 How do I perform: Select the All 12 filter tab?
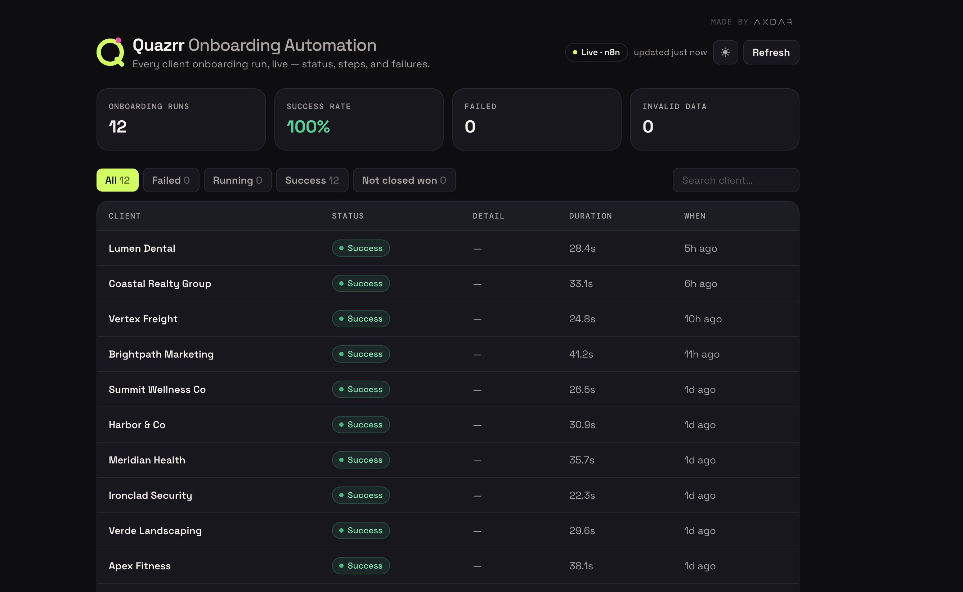pyautogui.click(x=117, y=180)
